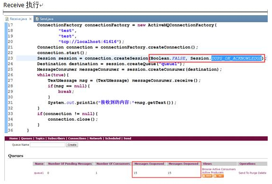
Task: Click the Messages Enqueued column header
Action: 149,164
